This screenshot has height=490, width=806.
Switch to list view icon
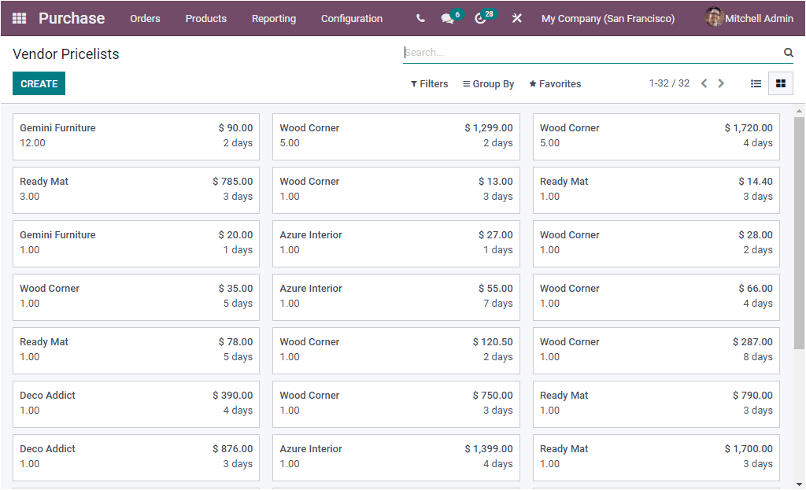[x=756, y=83]
